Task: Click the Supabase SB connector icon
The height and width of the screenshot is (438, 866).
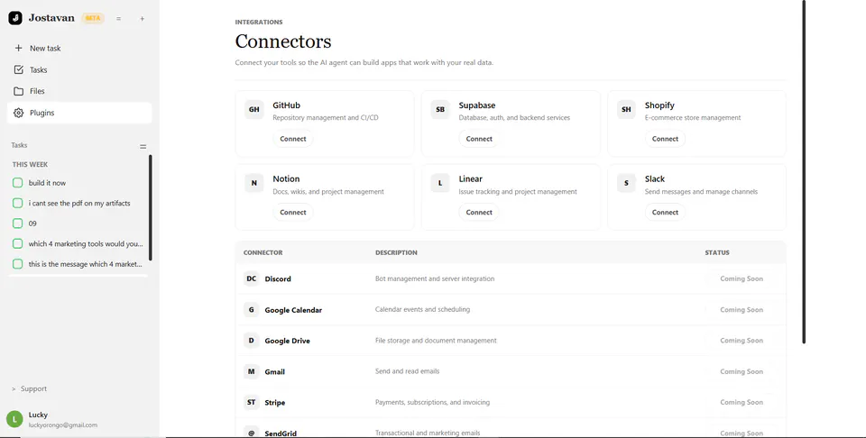Action: click(x=440, y=109)
